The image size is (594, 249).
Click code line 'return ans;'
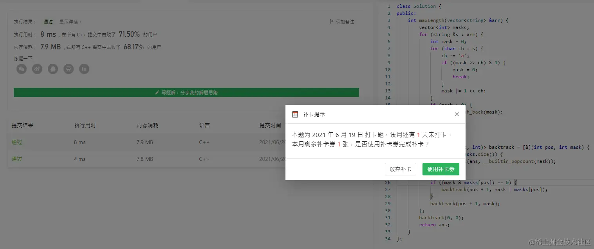click(x=434, y=225)
